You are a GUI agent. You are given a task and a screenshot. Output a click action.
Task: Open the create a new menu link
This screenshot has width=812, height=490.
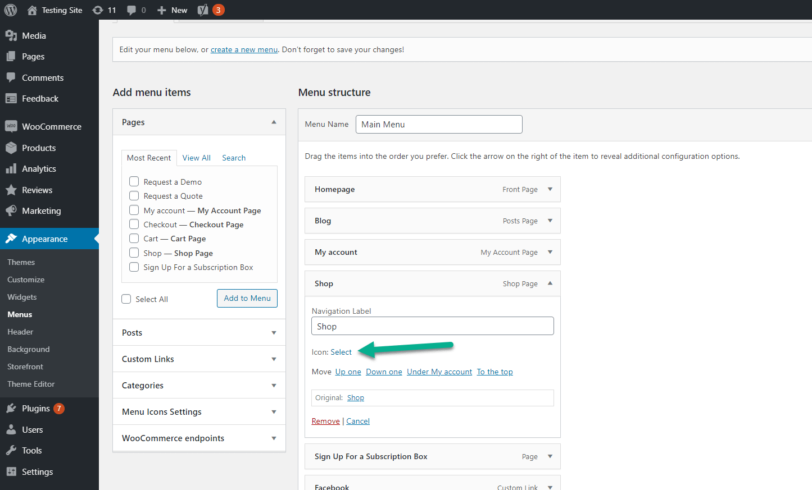point(244,49)
